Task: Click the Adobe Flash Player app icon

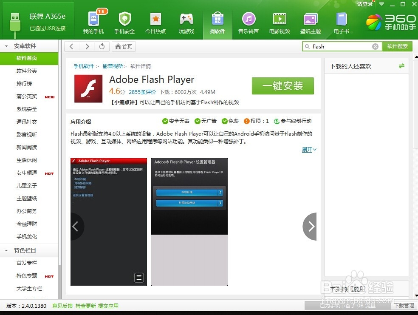Action: pos(88,89)
